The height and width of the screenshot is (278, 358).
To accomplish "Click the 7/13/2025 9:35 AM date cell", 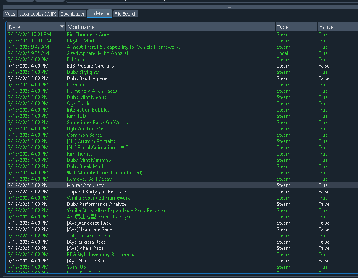I will 29,53.
